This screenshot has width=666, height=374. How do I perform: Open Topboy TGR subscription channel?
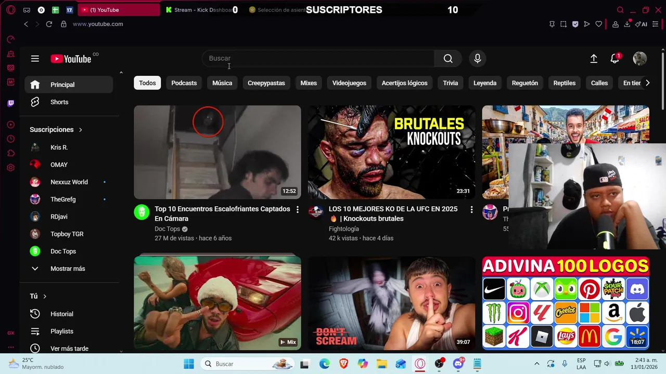[69, 234]
